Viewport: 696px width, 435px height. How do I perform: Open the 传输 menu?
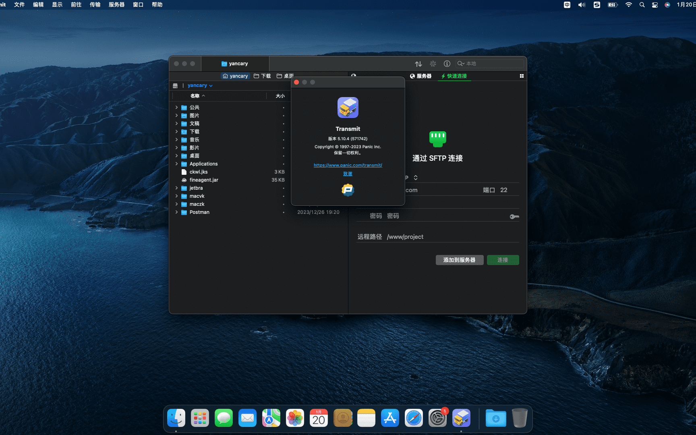pos(95,5)
